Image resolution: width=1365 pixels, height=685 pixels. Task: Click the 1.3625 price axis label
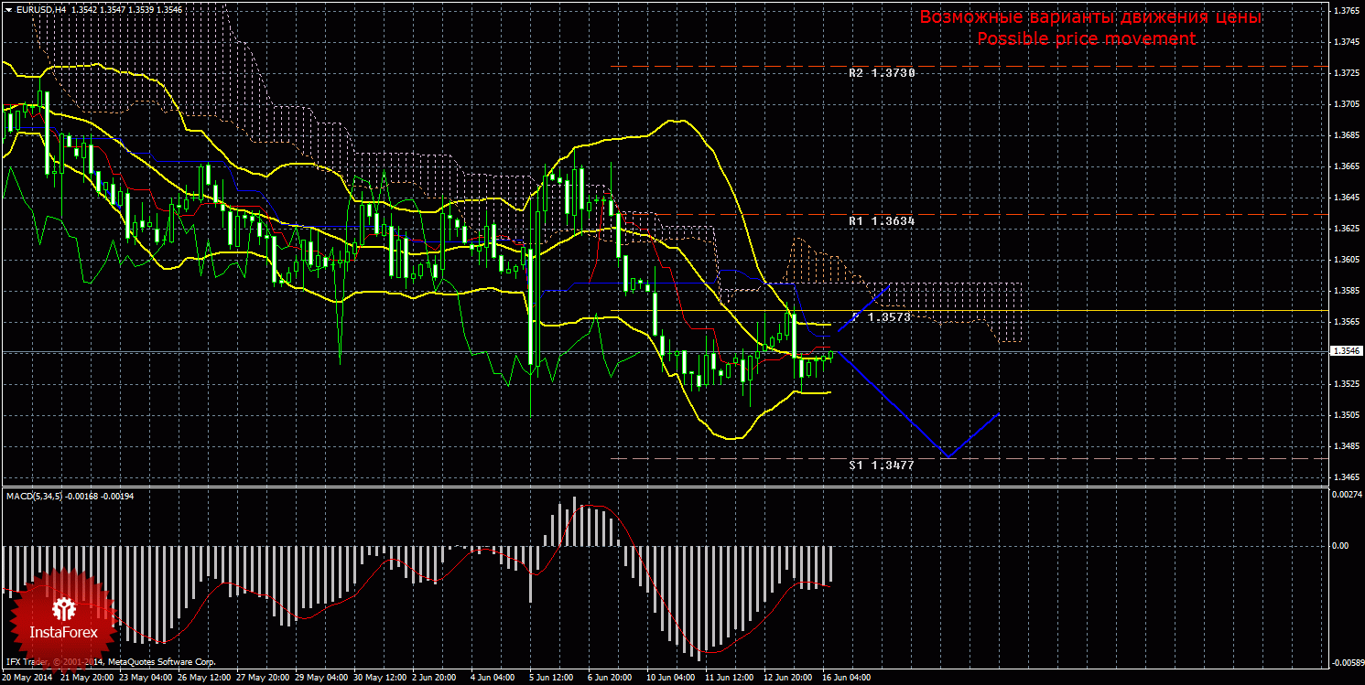(x=1345, y=229)
